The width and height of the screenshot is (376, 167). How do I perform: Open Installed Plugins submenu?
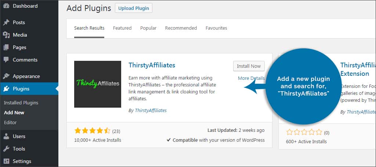tap(21, 103)
